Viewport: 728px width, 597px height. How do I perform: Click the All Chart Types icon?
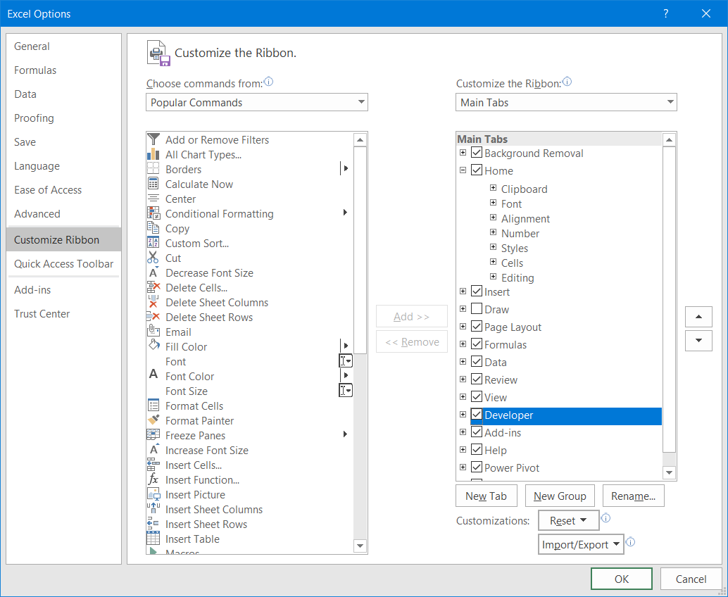point(153,154)
